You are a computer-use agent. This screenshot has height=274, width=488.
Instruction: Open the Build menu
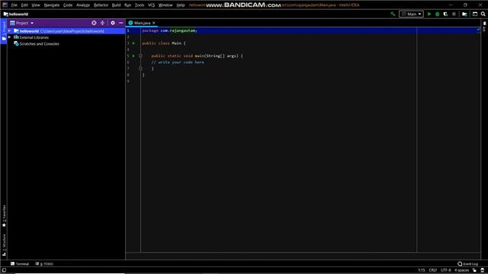(x=116, y=5)
